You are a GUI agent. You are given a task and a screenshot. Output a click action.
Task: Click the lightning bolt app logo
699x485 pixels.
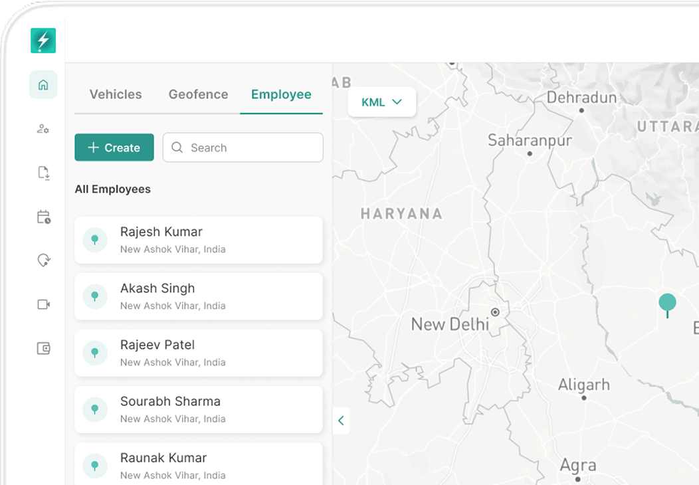click(x=43, y=41)
